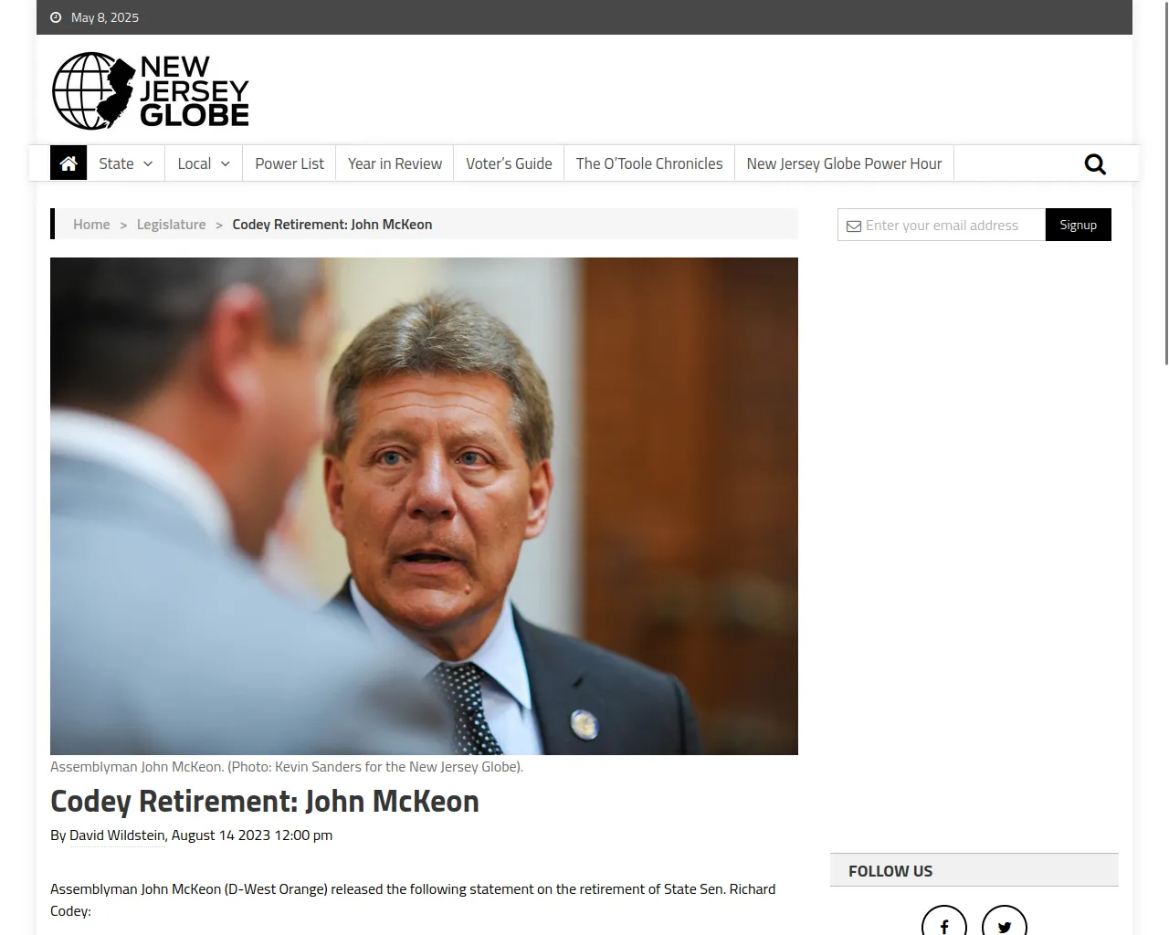Open the search magnifier icon

(x=1095, y=164)
